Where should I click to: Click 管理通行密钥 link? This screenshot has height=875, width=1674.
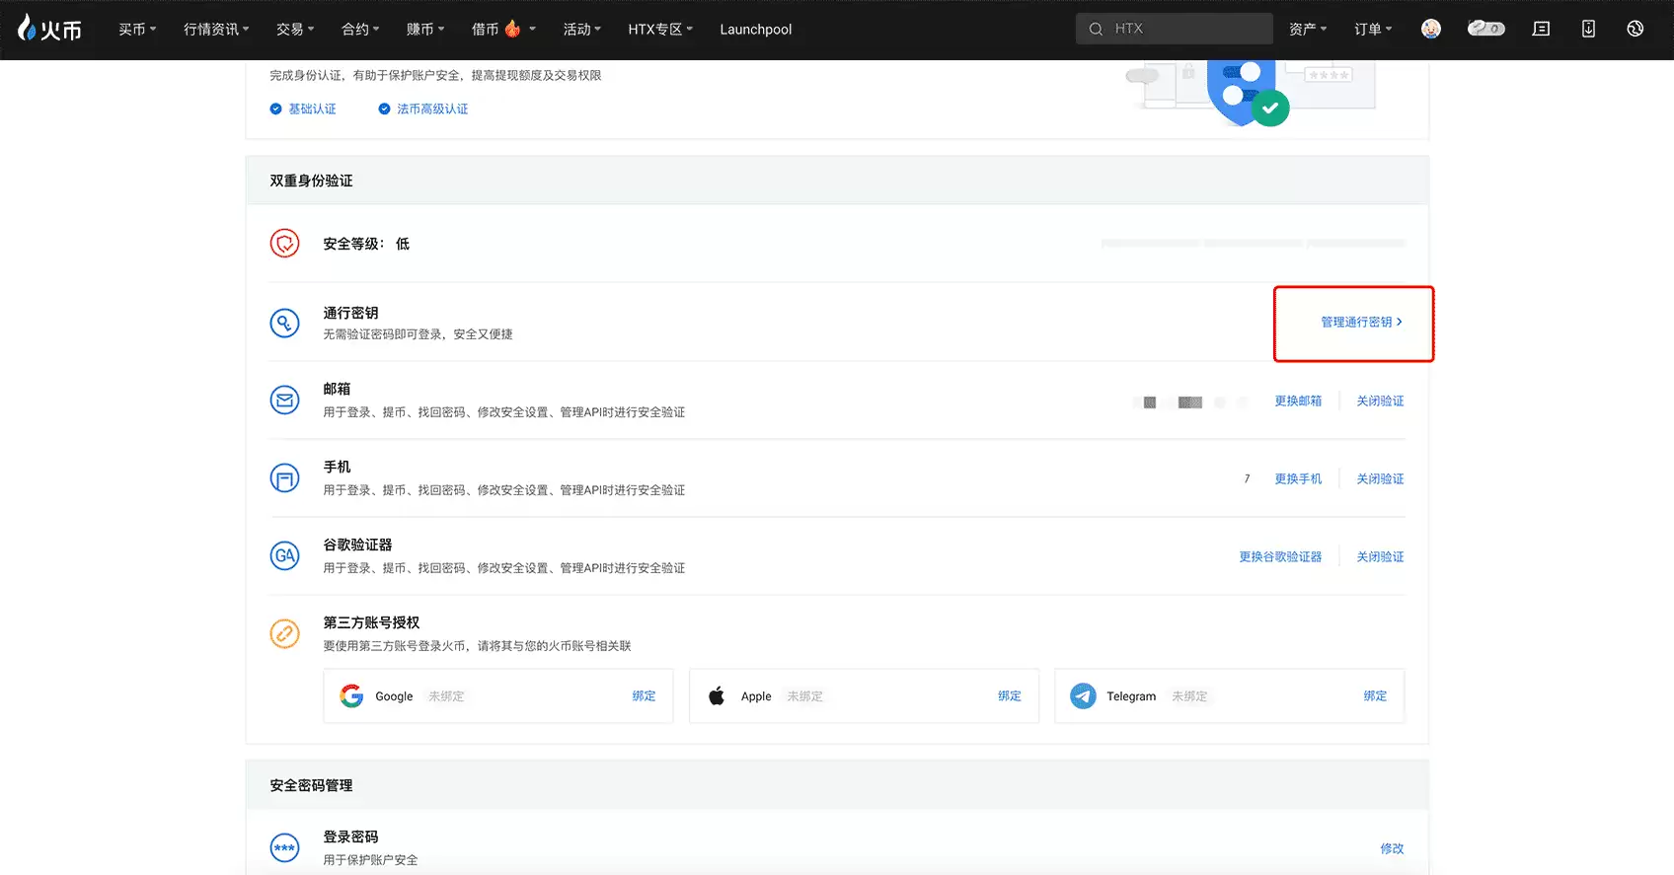[x=1360, y=323]
